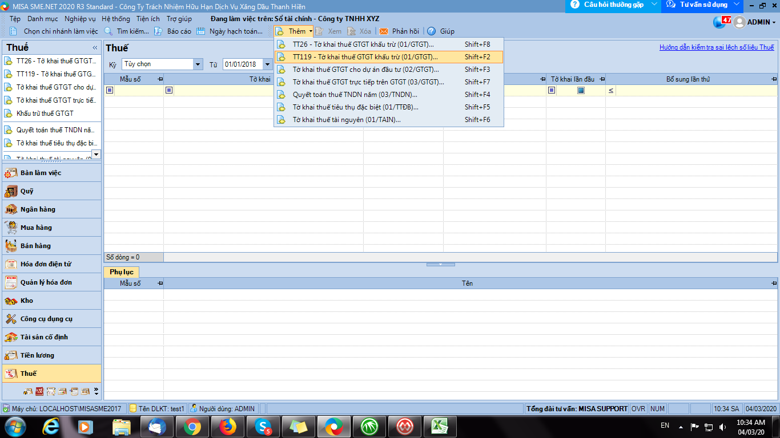
Task: Click the Xóa delete toolbar button
Action: coord(360,31)
